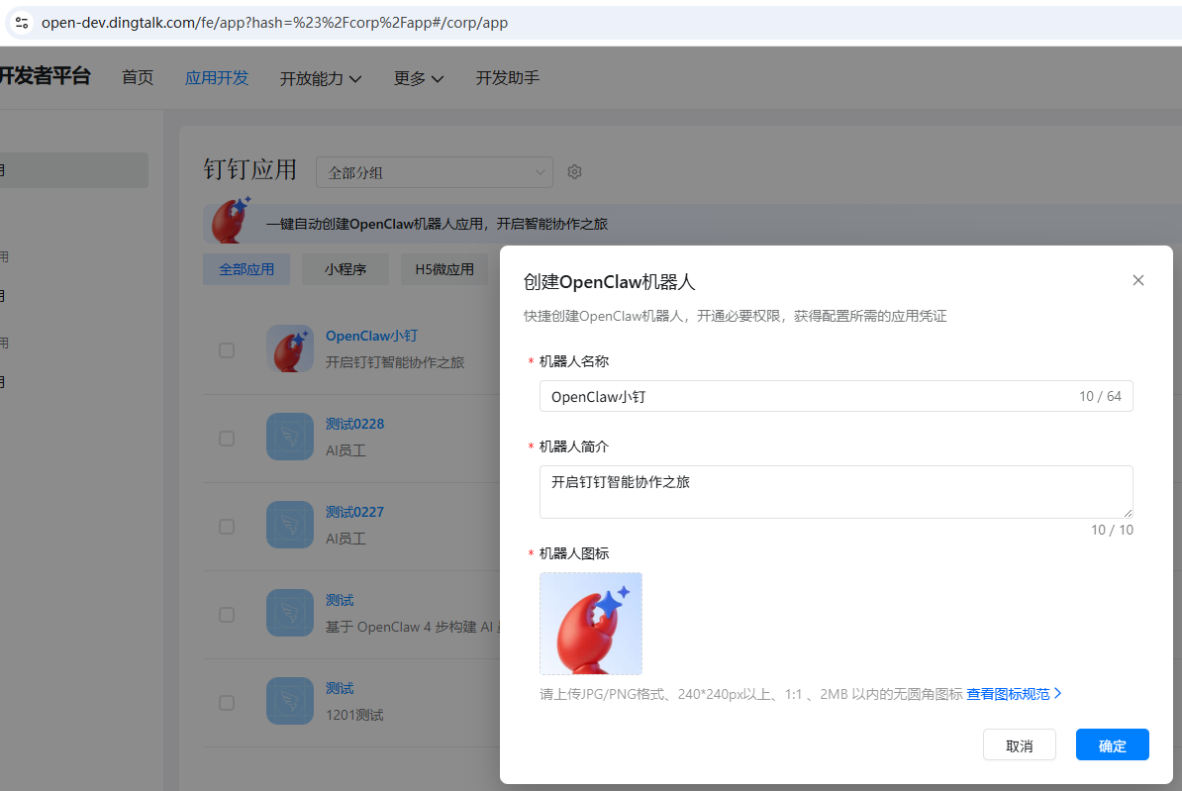
Task: Go to 首页 in top navigation
Action: pos(138,77)
